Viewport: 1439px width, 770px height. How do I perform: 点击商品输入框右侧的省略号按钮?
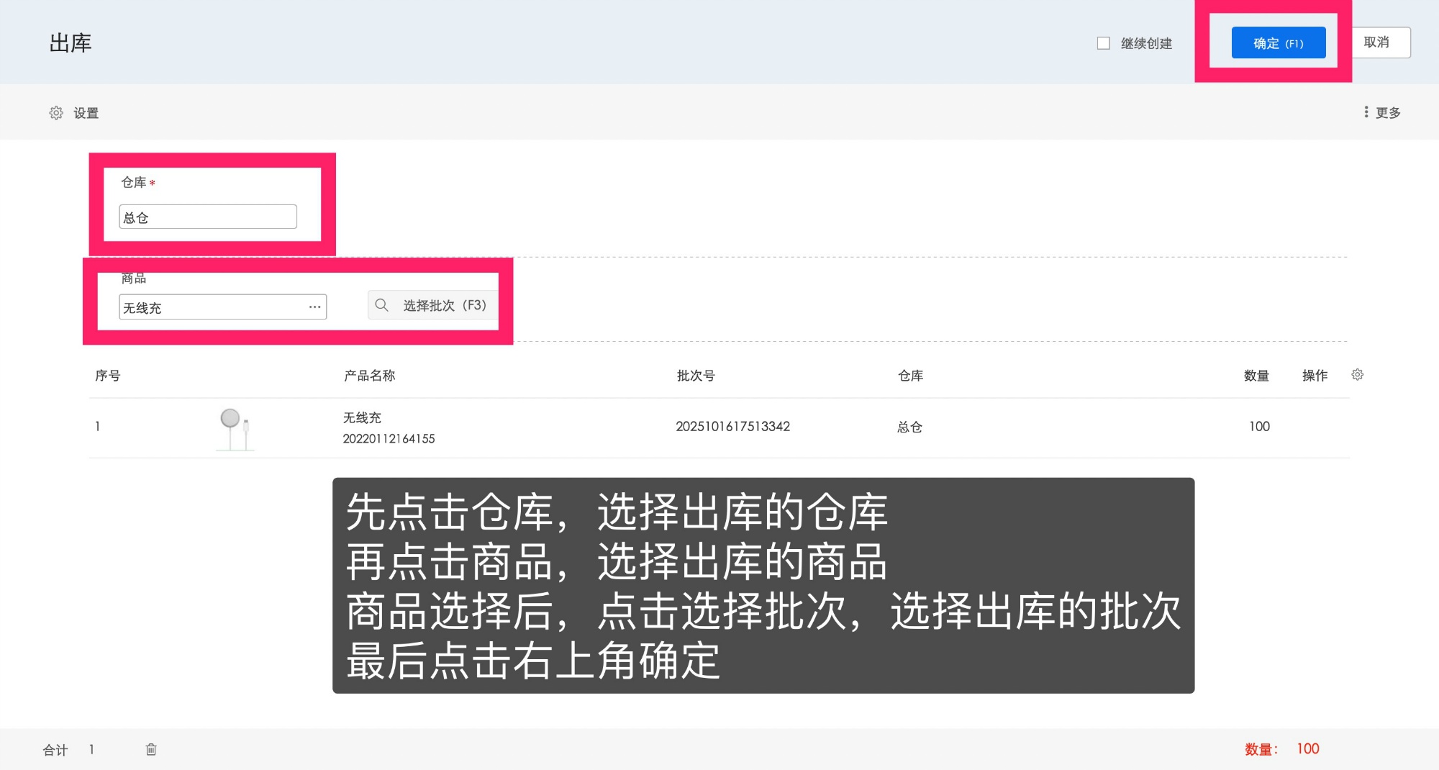point(314,307)
